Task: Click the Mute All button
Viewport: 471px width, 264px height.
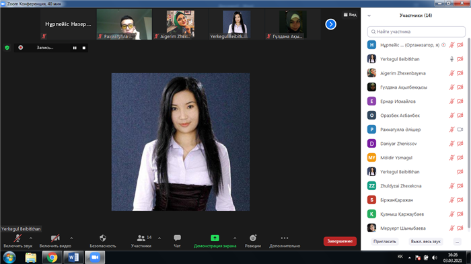Action: tap(426, 242)
